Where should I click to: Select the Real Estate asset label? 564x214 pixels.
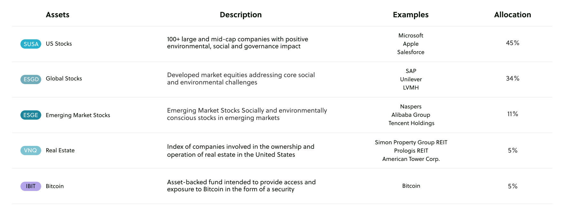[x=60, y=150]
